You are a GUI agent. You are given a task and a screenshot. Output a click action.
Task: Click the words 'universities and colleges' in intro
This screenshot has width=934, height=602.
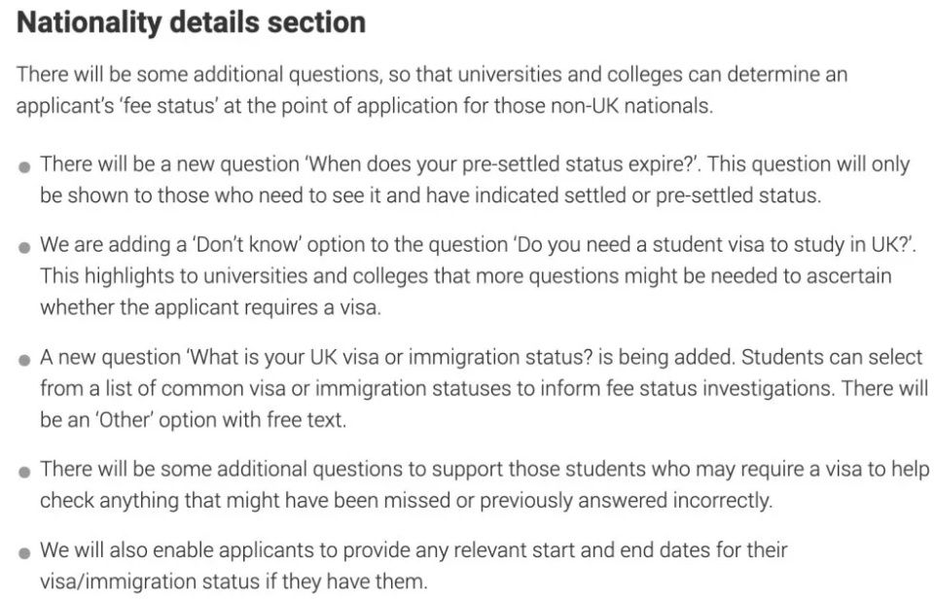pos(570,75)
